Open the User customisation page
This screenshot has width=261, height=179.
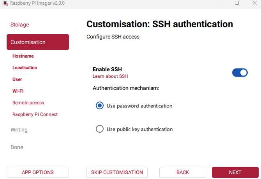pyautogui.click(x=17, y=79)
